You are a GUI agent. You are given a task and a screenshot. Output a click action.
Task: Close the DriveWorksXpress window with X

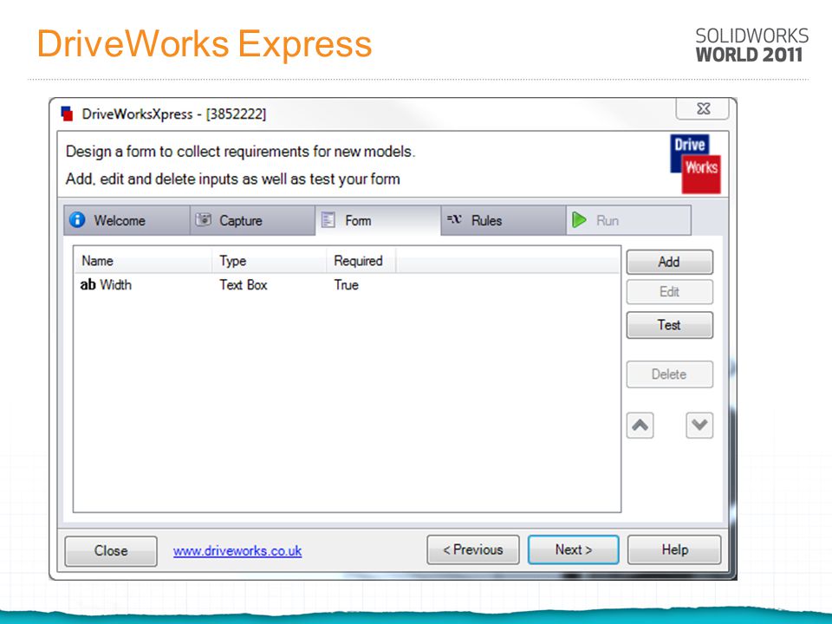(x=703, y=108)
